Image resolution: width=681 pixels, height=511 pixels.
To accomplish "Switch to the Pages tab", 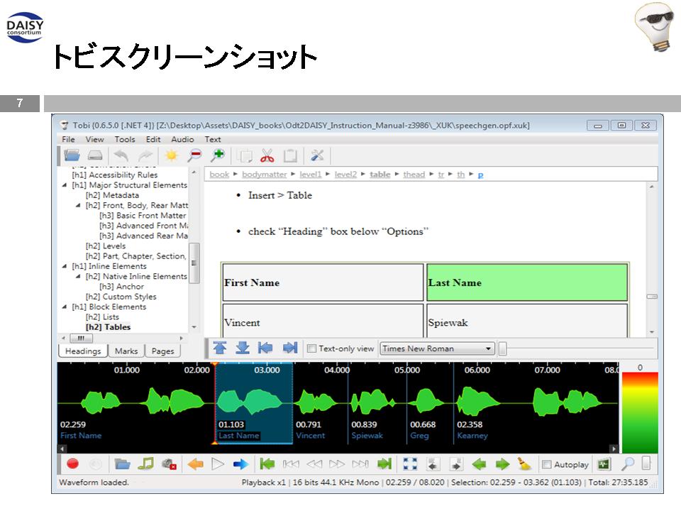I will point(162,351).
